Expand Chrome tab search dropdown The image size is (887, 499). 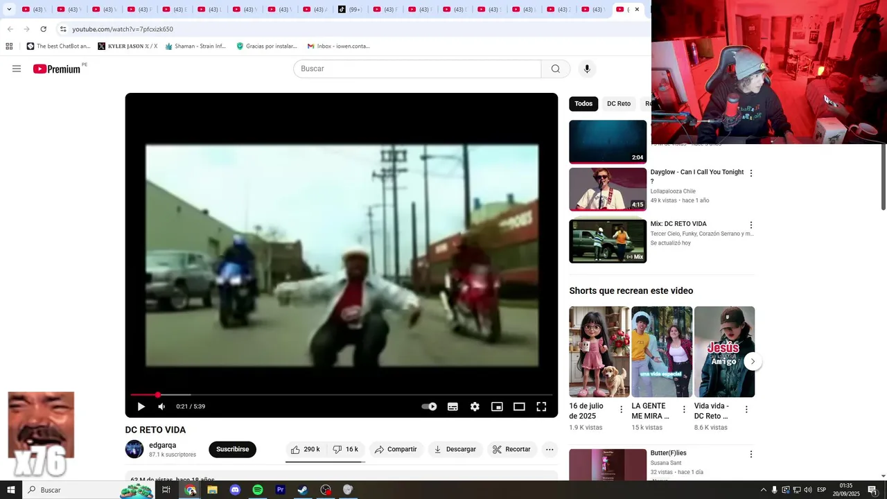[x=9, y=10]
